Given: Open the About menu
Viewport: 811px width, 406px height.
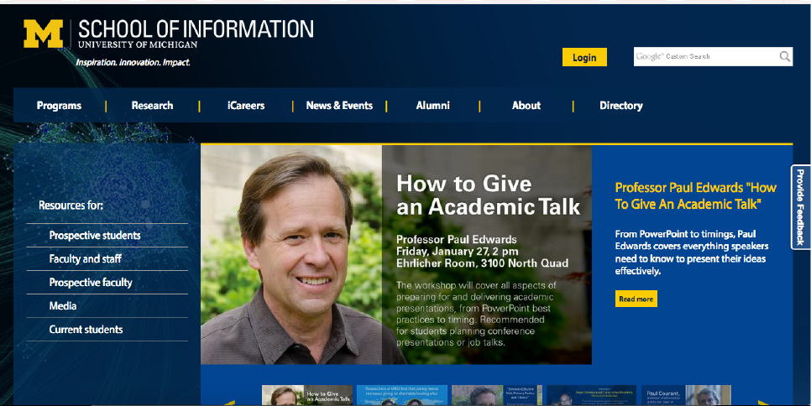Looking at the screenshot, I should pos(526,106).
